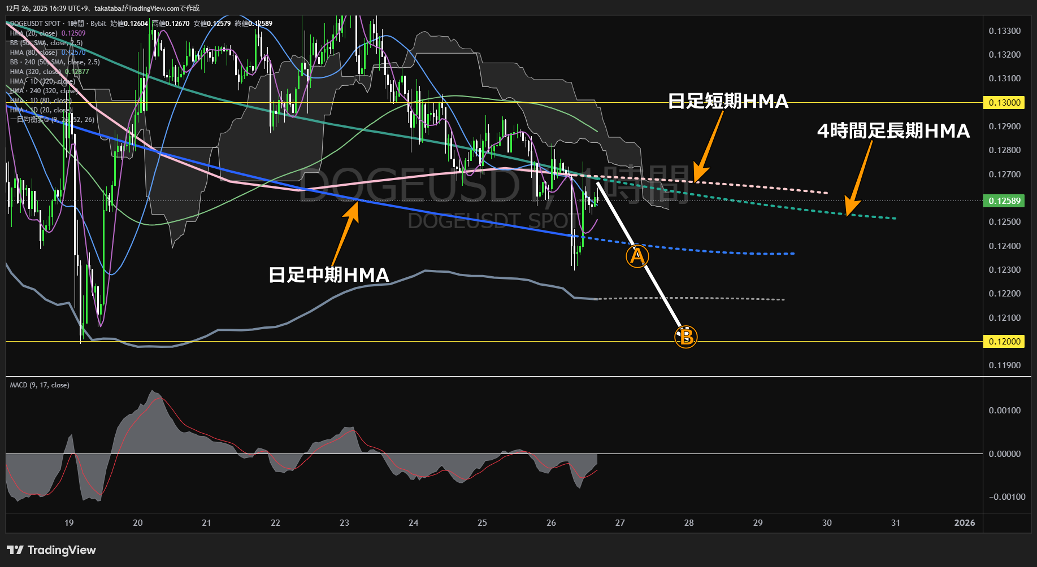
Task: Click date 20 on the time axis
Action: pyautogui.click(x=138, y=523)
